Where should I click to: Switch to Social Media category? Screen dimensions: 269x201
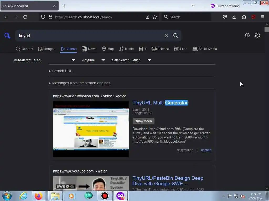click(205, 49)
